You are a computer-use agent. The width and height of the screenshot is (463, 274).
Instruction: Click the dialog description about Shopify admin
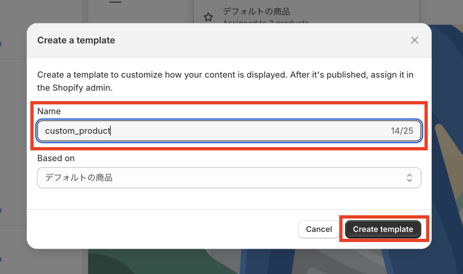(x=225, y=81)
